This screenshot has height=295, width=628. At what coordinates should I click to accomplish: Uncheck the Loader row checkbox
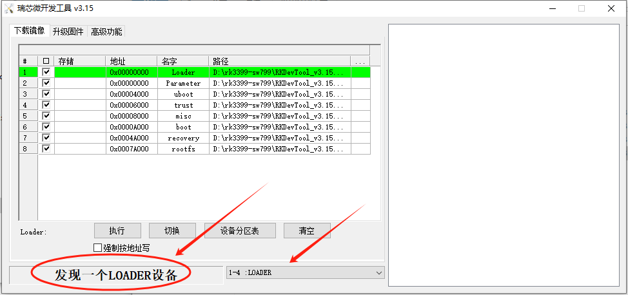click(x=46, y=72)
